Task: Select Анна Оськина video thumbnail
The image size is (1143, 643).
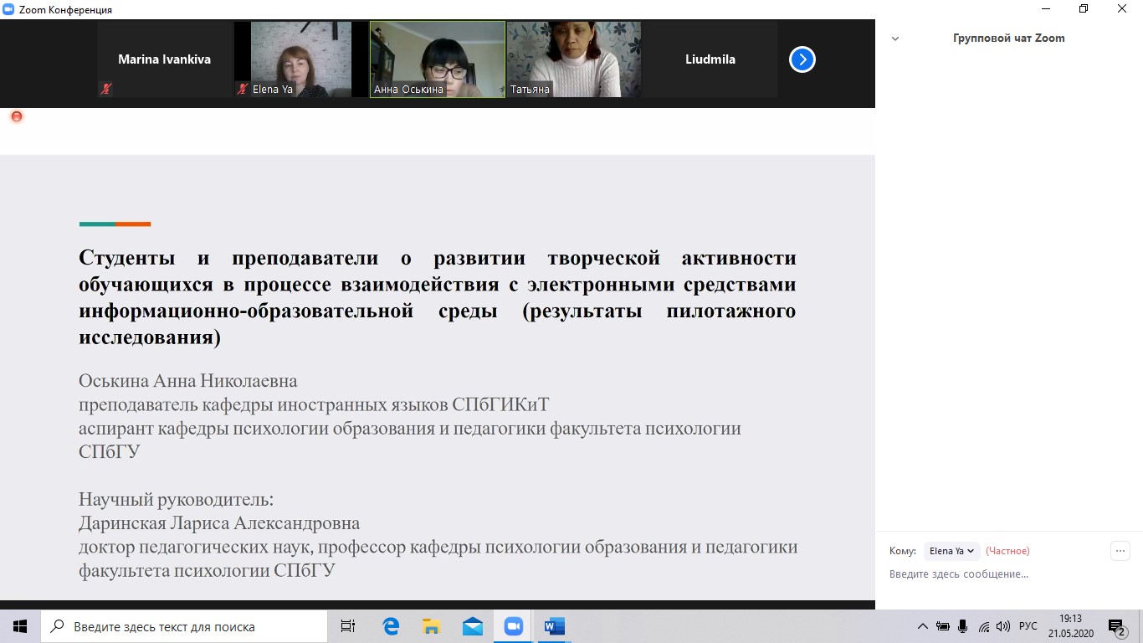Action: click(438, 59)
